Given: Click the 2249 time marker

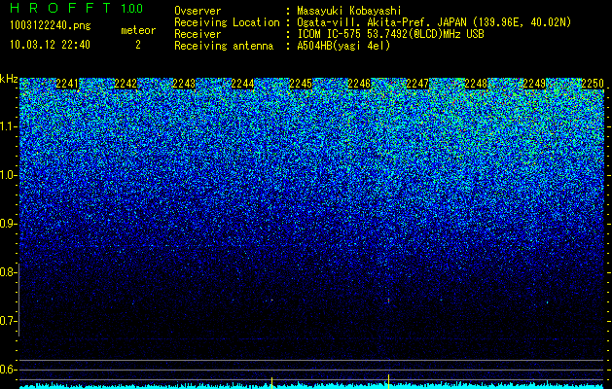Looking at the screenshot, I should tap(534, 84).
